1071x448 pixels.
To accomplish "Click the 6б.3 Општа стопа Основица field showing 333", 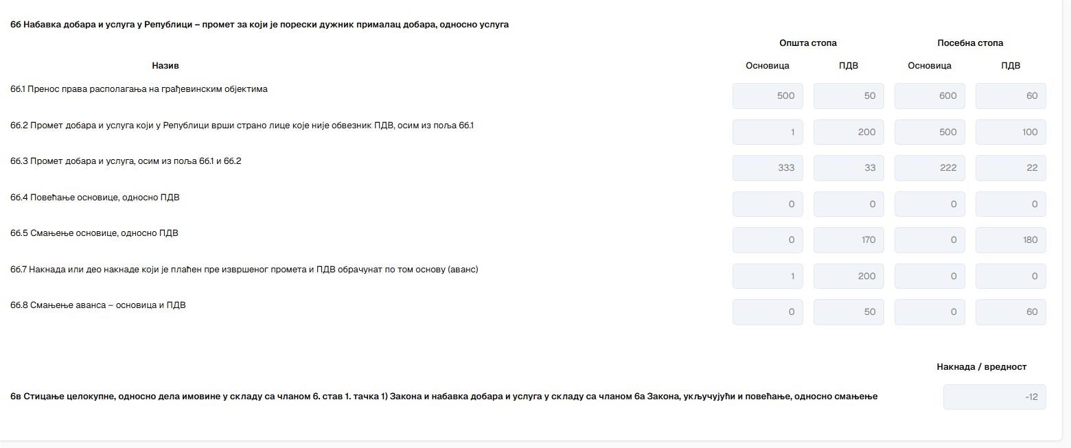I will pos(768,168).
